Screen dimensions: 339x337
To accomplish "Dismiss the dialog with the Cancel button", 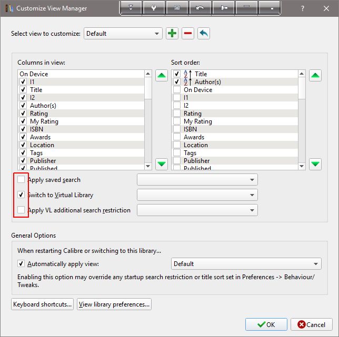I will [x=311, y=324].
